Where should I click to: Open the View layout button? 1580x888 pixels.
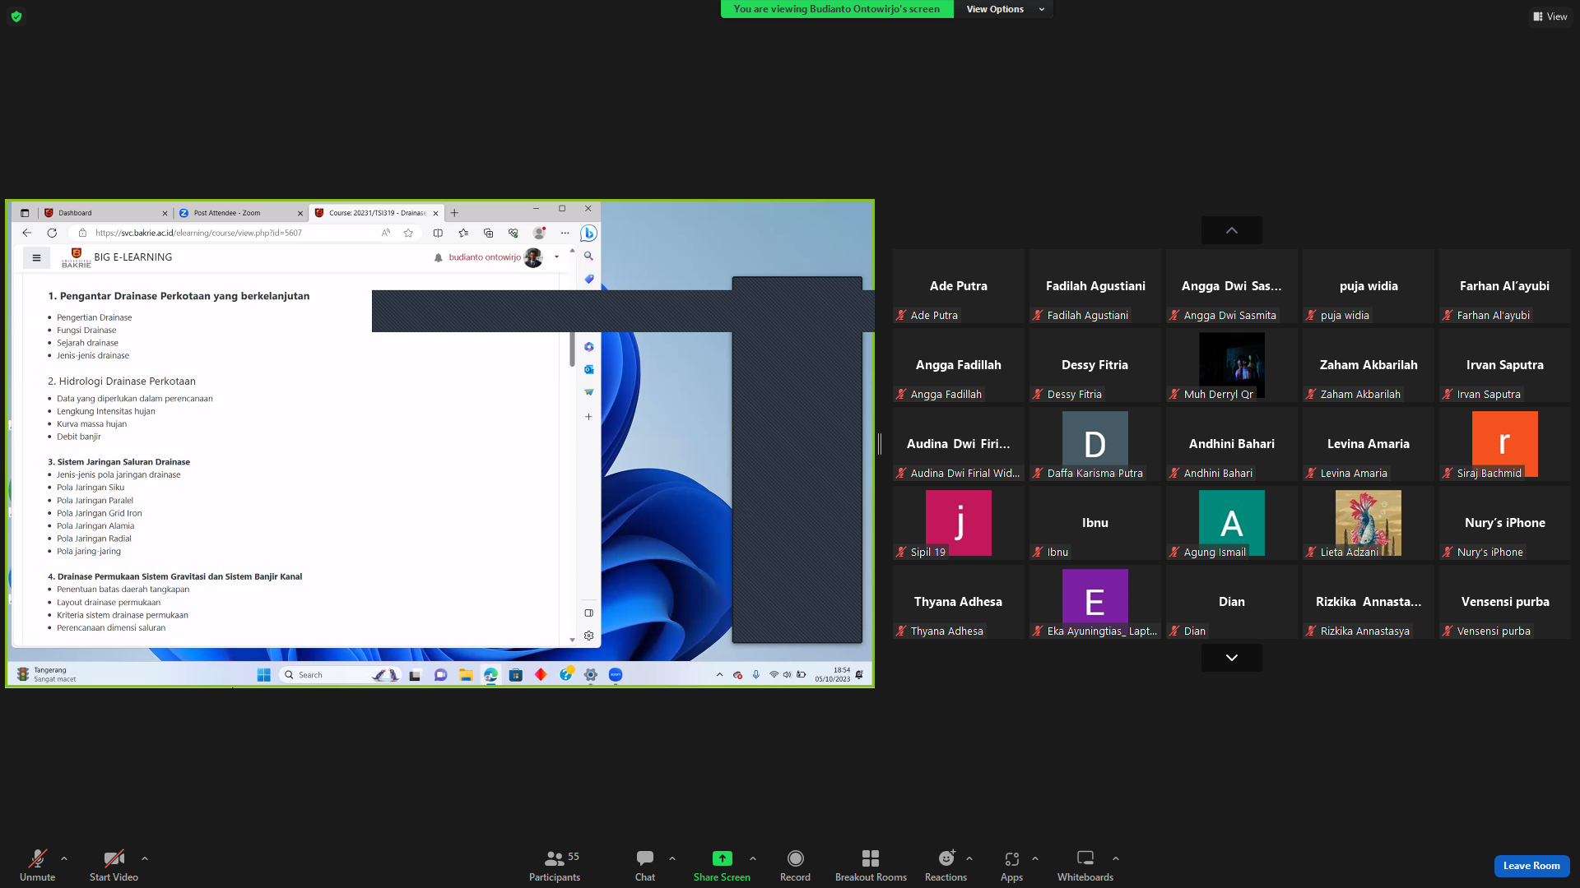coord(1550,16)
